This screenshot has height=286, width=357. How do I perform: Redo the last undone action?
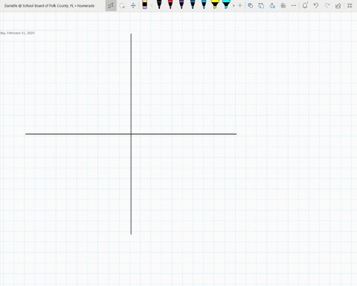[327, 5]
